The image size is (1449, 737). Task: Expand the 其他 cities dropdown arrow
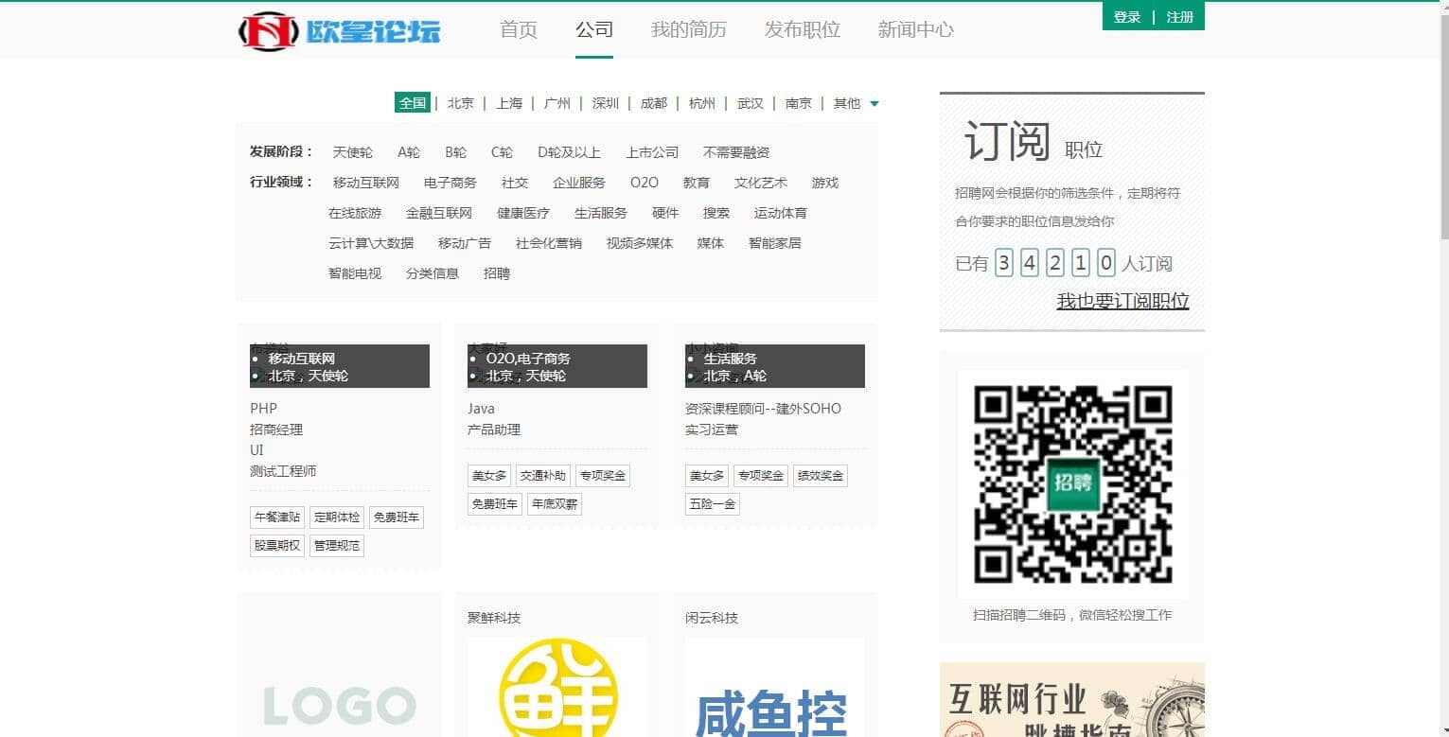pos(874,104)
